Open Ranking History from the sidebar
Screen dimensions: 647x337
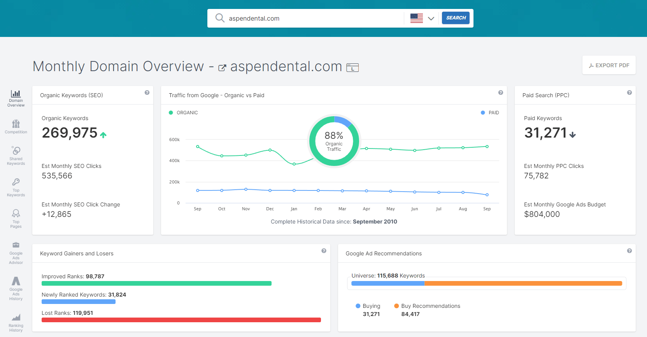pos(16,323)
